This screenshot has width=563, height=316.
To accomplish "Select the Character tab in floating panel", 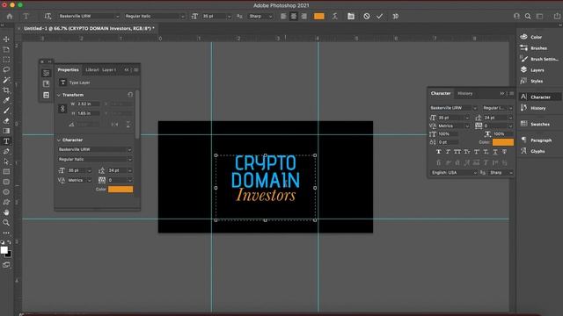I will [x=441, y=94].
